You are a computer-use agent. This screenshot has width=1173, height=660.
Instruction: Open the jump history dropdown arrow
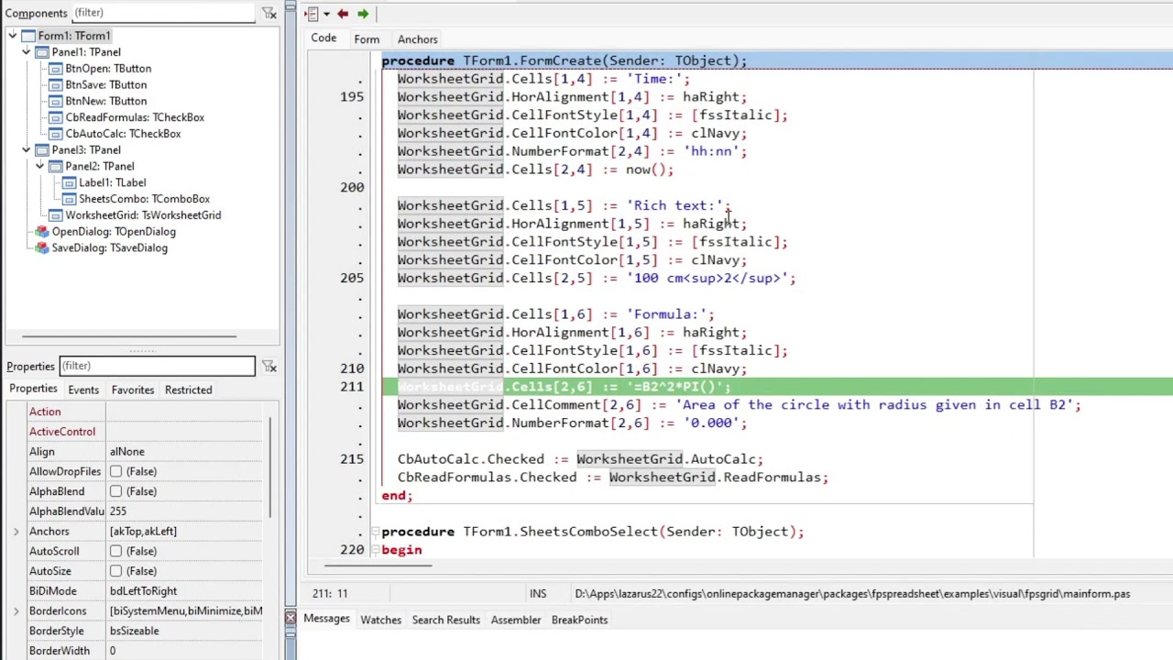(326, 14)
